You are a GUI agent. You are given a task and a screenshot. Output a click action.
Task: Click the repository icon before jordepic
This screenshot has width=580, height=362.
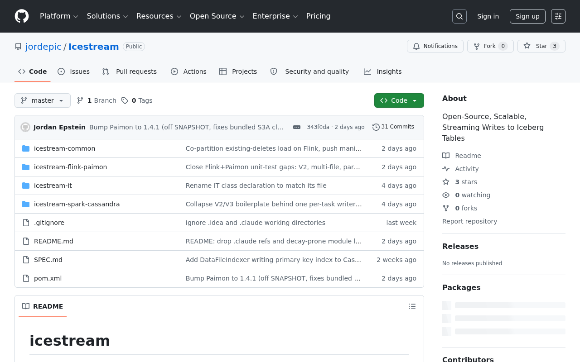[18, 47]
